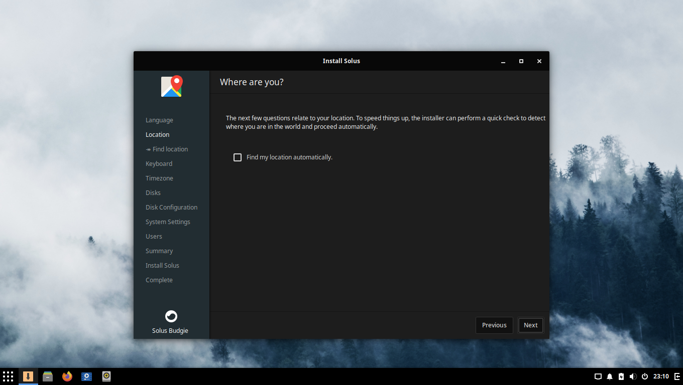This screenshot has width=683, height=385.
Task: Click the clock showing 23:10
Action: click(661, 376)
